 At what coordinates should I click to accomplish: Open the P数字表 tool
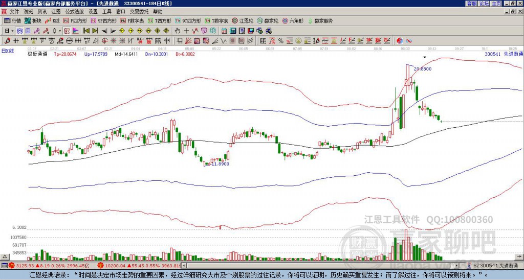coord(133,20)
